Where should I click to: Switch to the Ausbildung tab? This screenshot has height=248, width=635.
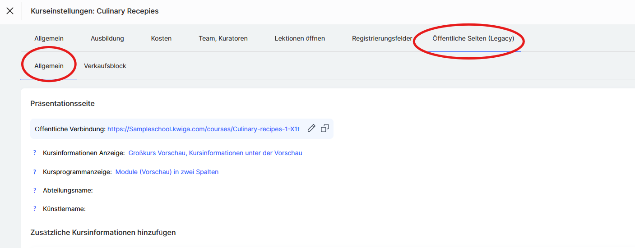pyautogui.click(x=107, y=38)
